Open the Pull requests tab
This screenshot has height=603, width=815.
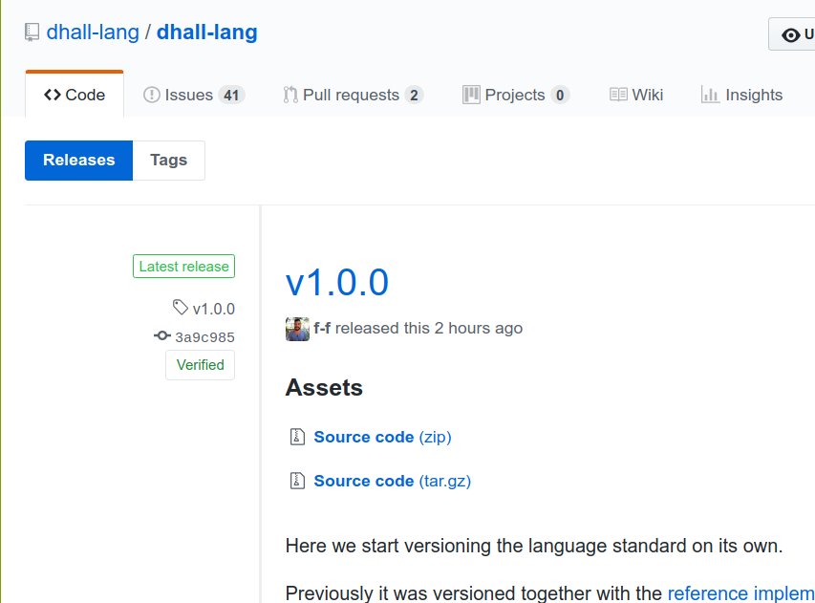[353, 95]
